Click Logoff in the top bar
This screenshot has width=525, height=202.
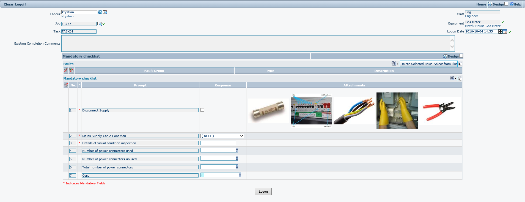click(20, 4)
